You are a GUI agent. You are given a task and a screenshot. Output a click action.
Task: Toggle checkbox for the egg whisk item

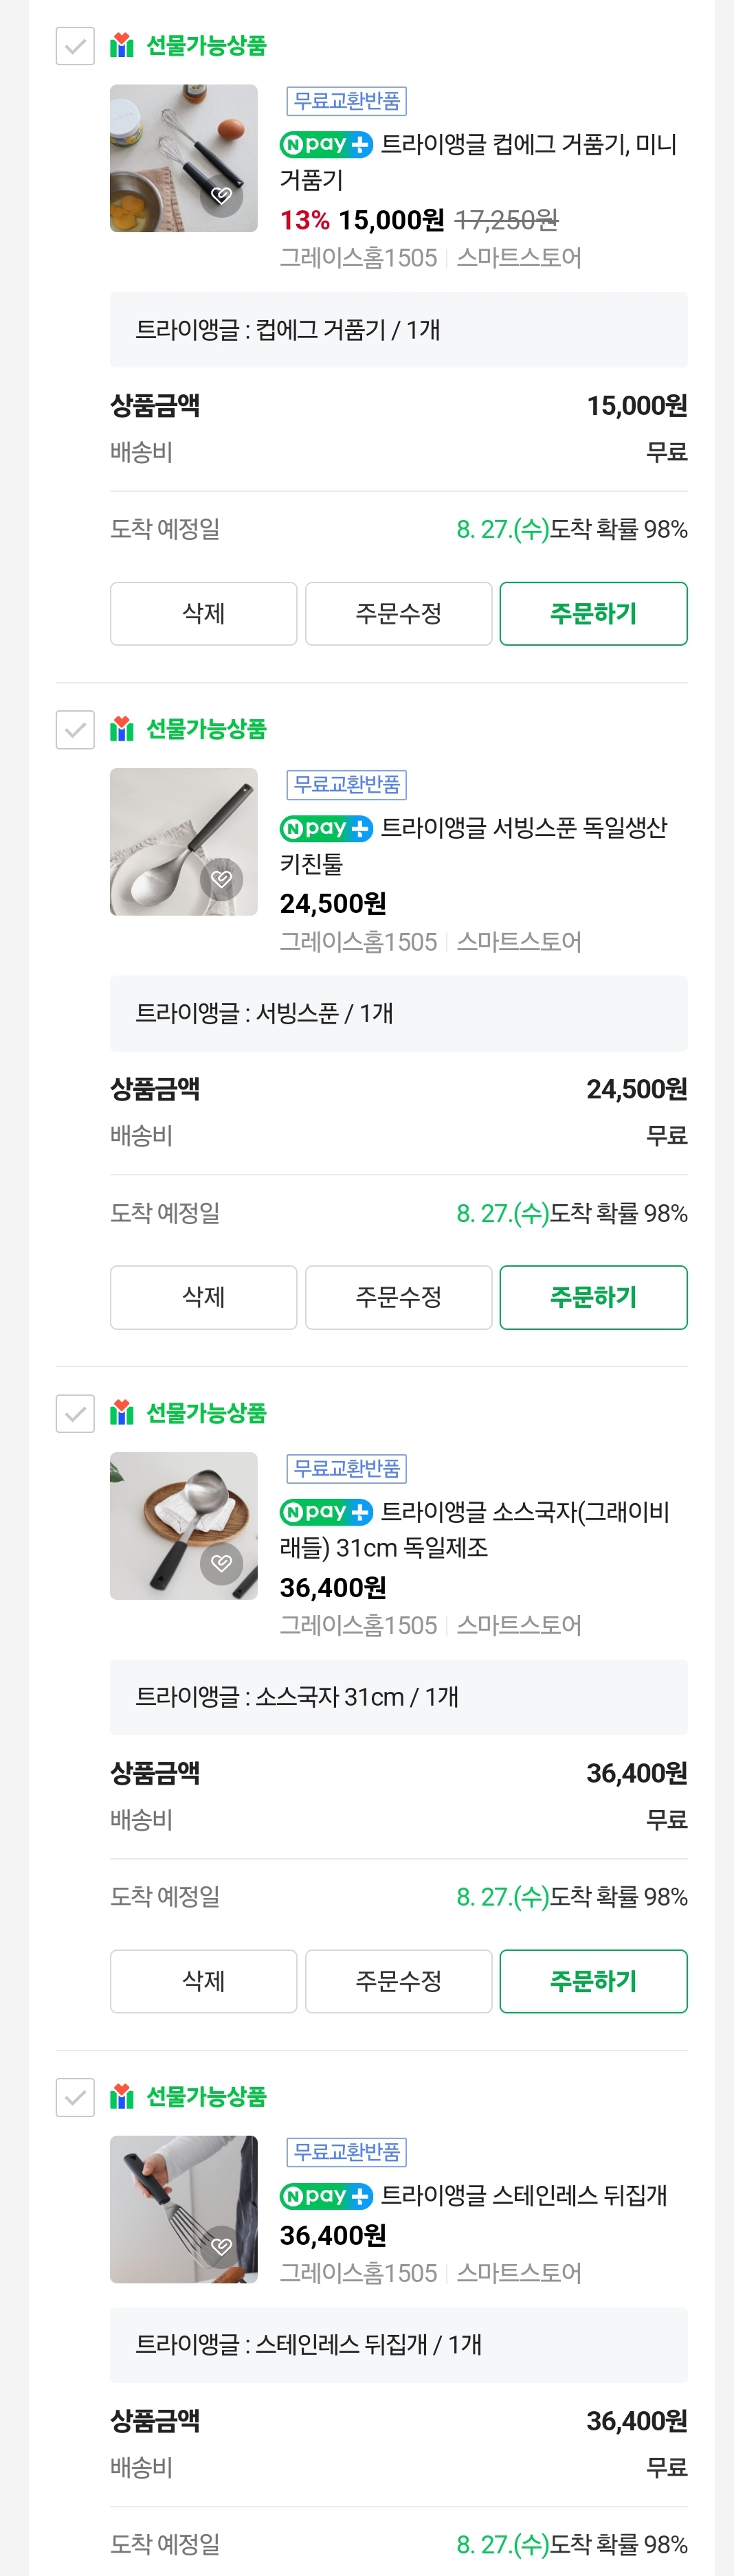coord(75,46)
